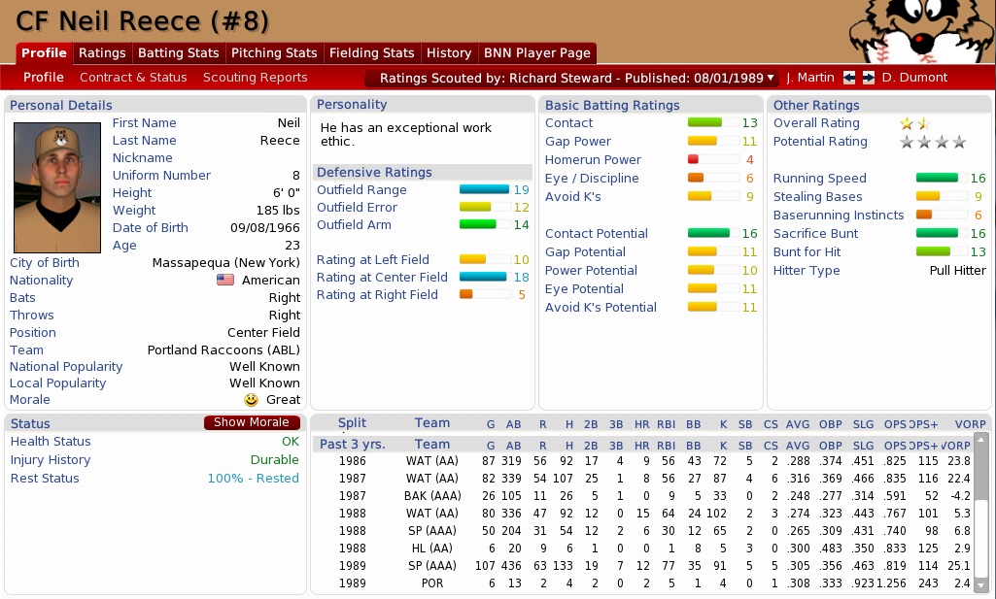Click the J. Martin player link
The width and height of the screenshot is (996, 599).
[x=810, y=78]
